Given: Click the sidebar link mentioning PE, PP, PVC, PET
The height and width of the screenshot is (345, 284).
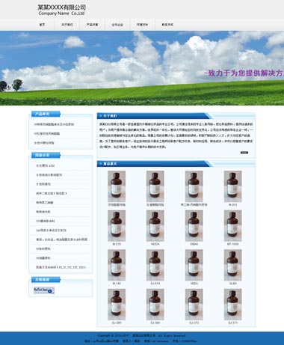Looking at the screenshot, I should (61, 267).
